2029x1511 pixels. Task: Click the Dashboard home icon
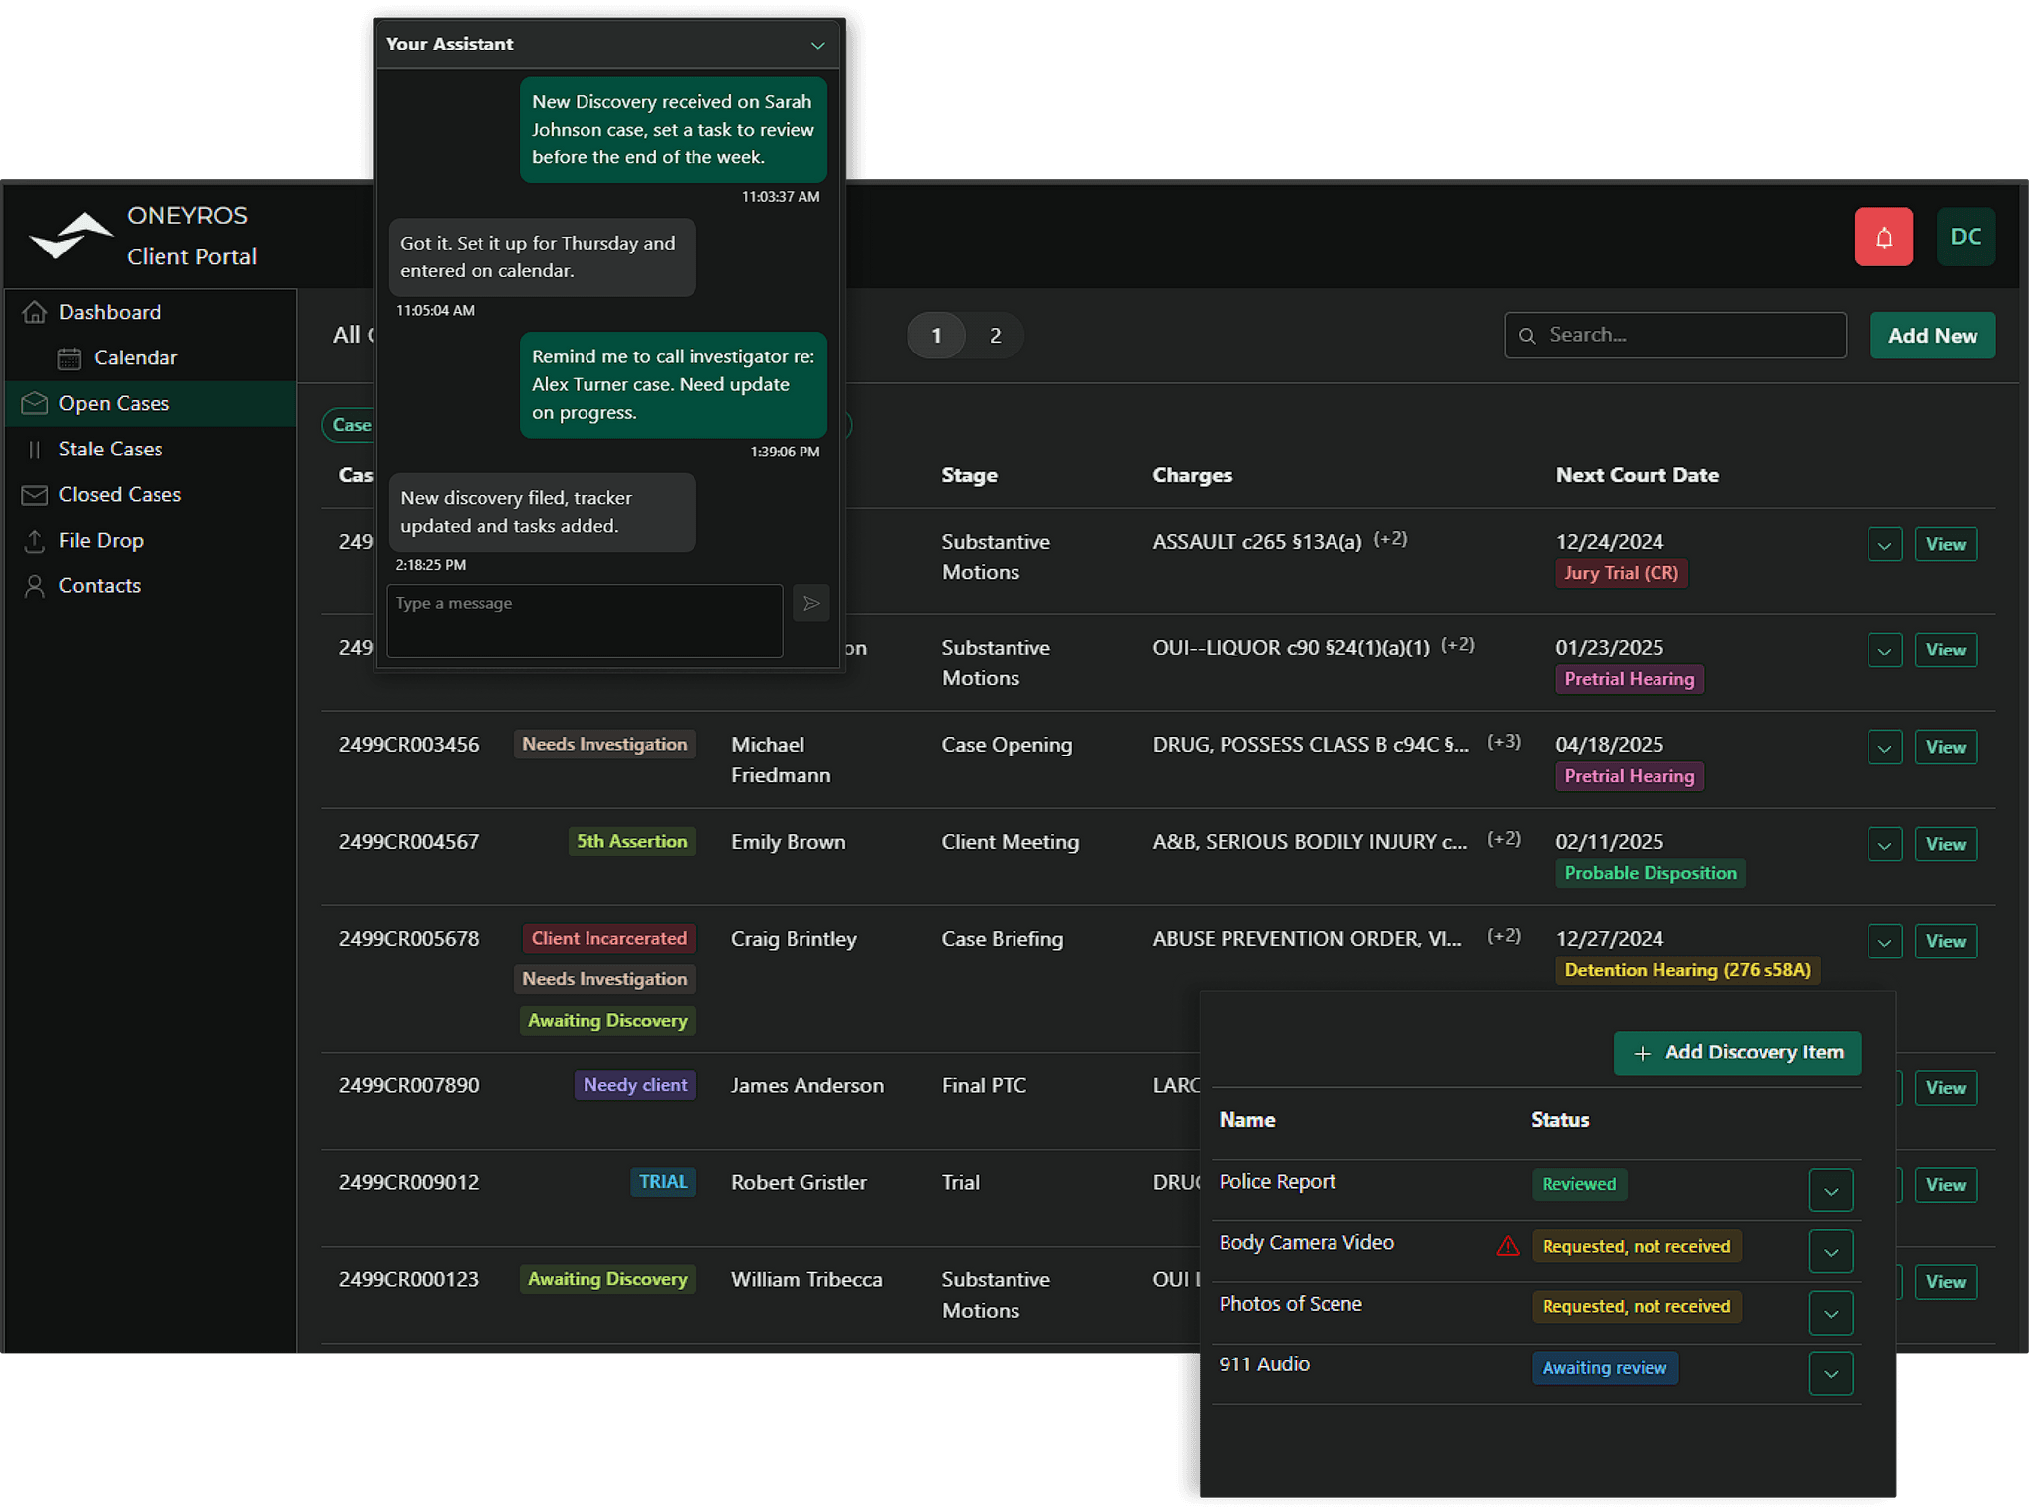point(35,312)
